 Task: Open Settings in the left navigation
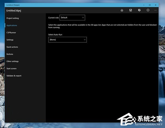[10, 40]
